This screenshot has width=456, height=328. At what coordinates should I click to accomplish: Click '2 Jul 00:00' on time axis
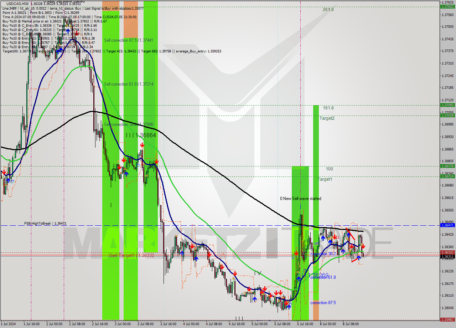[54, 324]
